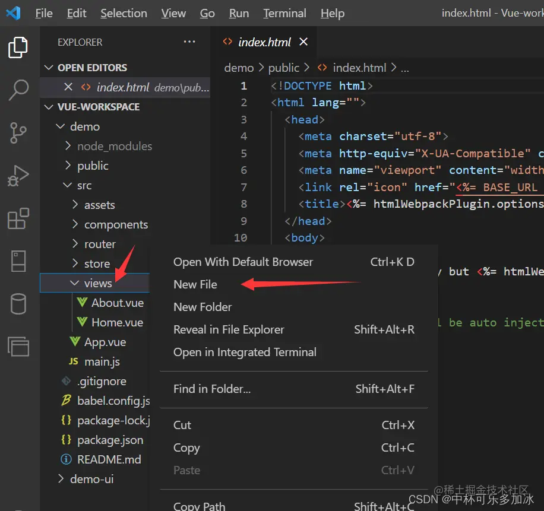This screenshot has width=544, height=511.
Task: Expand the demo-ui folder
Action: [61, 479]
